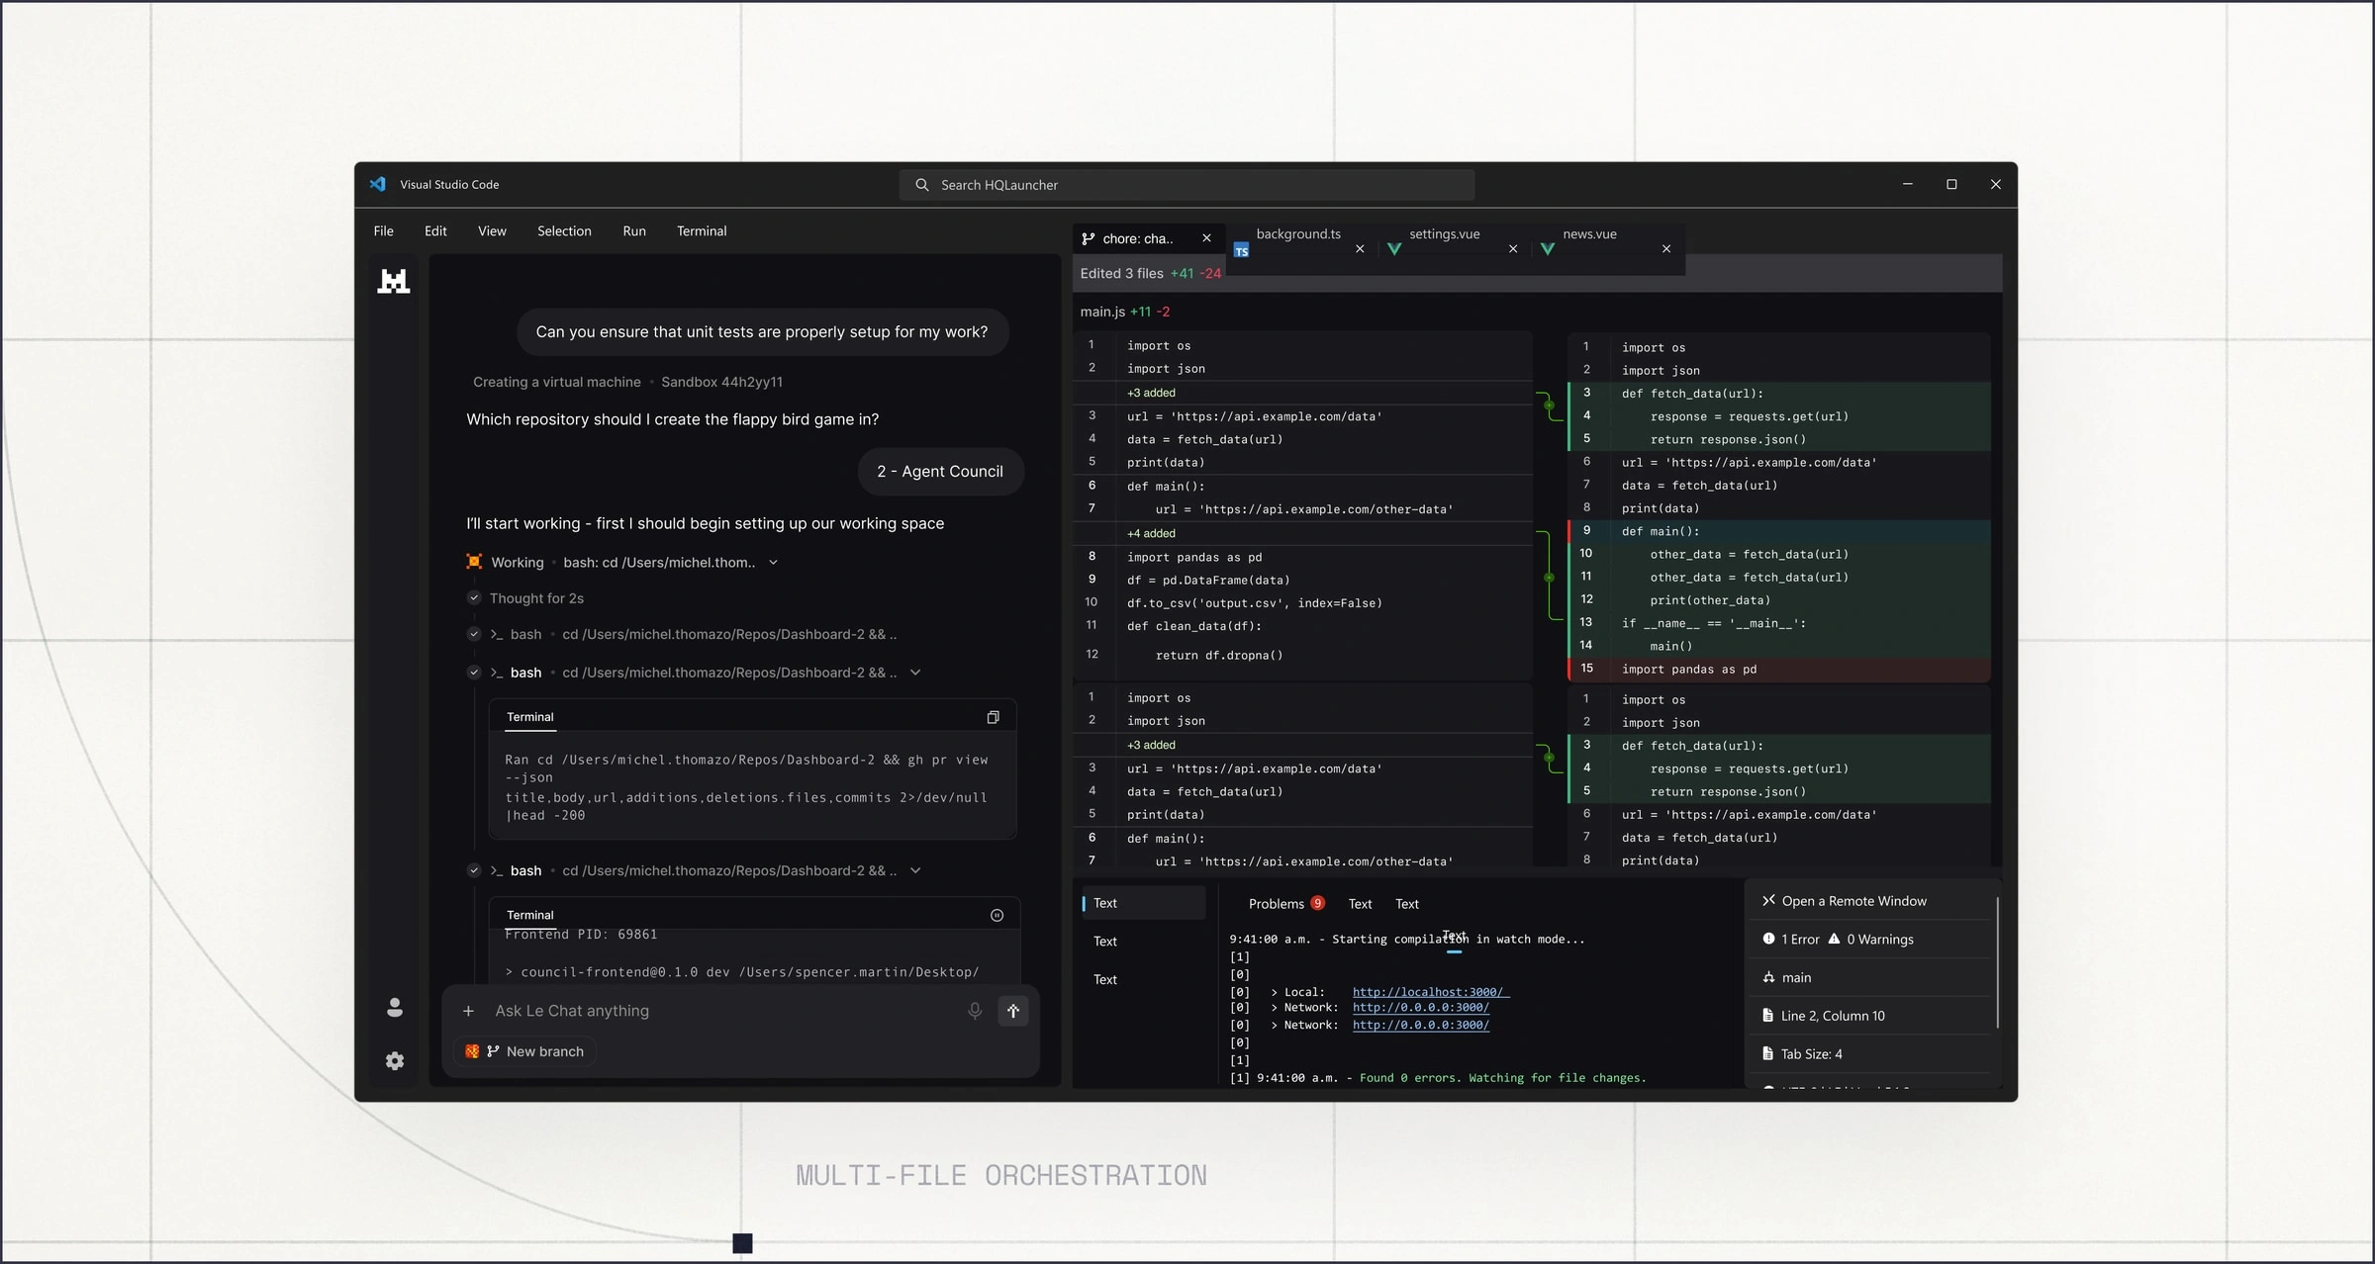Screen dimensions: 2375x1264
Task: Open the Run menu
Action: (x=634, y=231)
